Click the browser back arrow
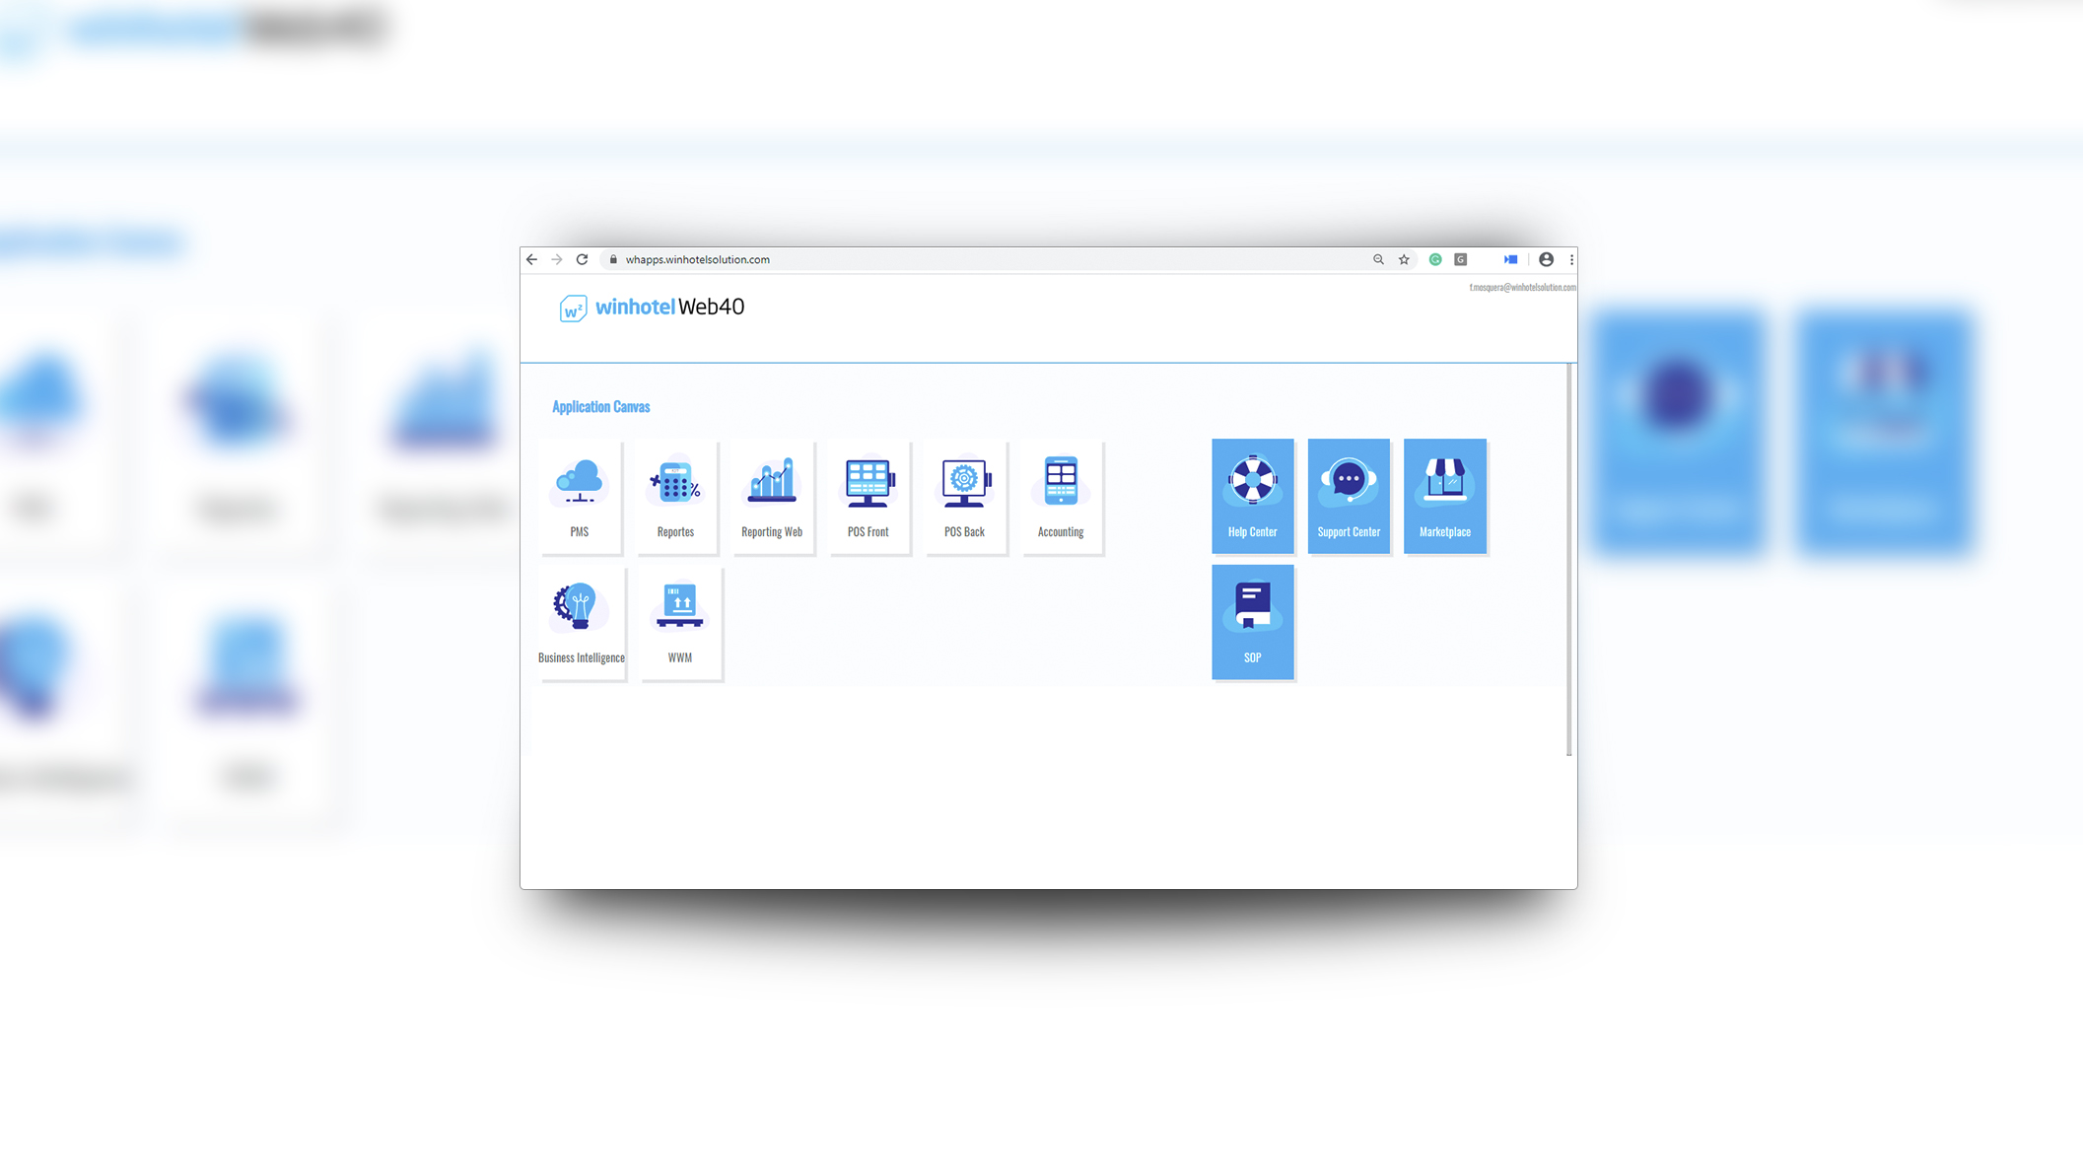Image resolution: width=2083 pixels, height=1172 pixels. [x=532, y=259]
